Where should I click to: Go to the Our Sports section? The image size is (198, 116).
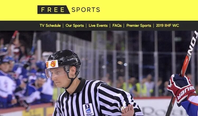tap(75, 26)
